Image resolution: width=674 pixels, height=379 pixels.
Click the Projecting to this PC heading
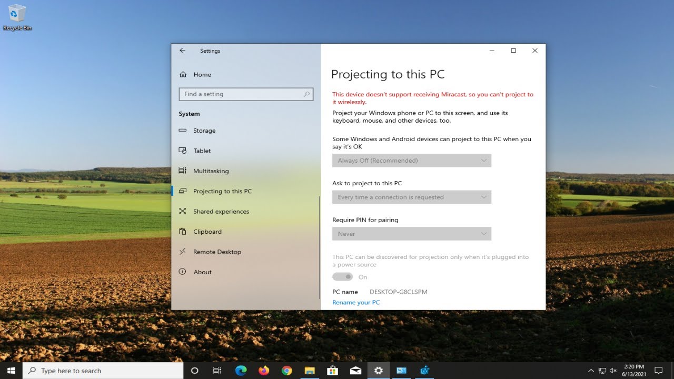click(388, 74)
